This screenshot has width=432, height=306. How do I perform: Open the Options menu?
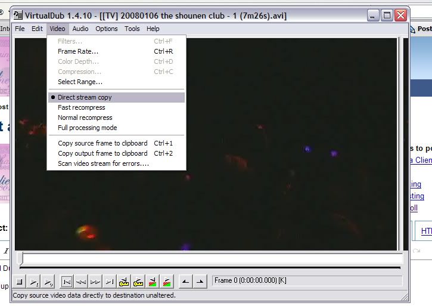click(x=106, y=29)
